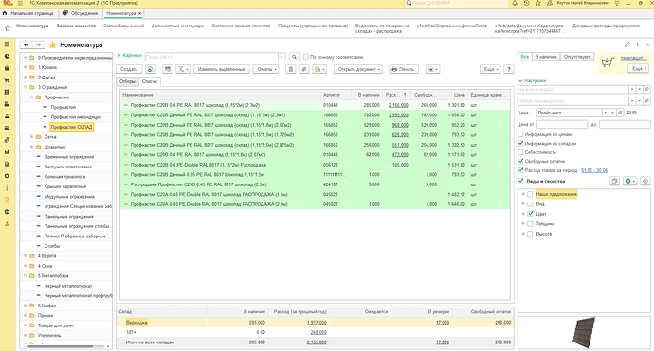Uncheck Расход товара за период checkbox
654x351 pixels.
520,170
